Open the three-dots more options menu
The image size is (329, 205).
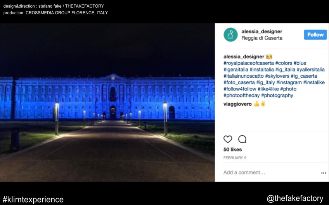pyautogui.click(x=324, y=173)
